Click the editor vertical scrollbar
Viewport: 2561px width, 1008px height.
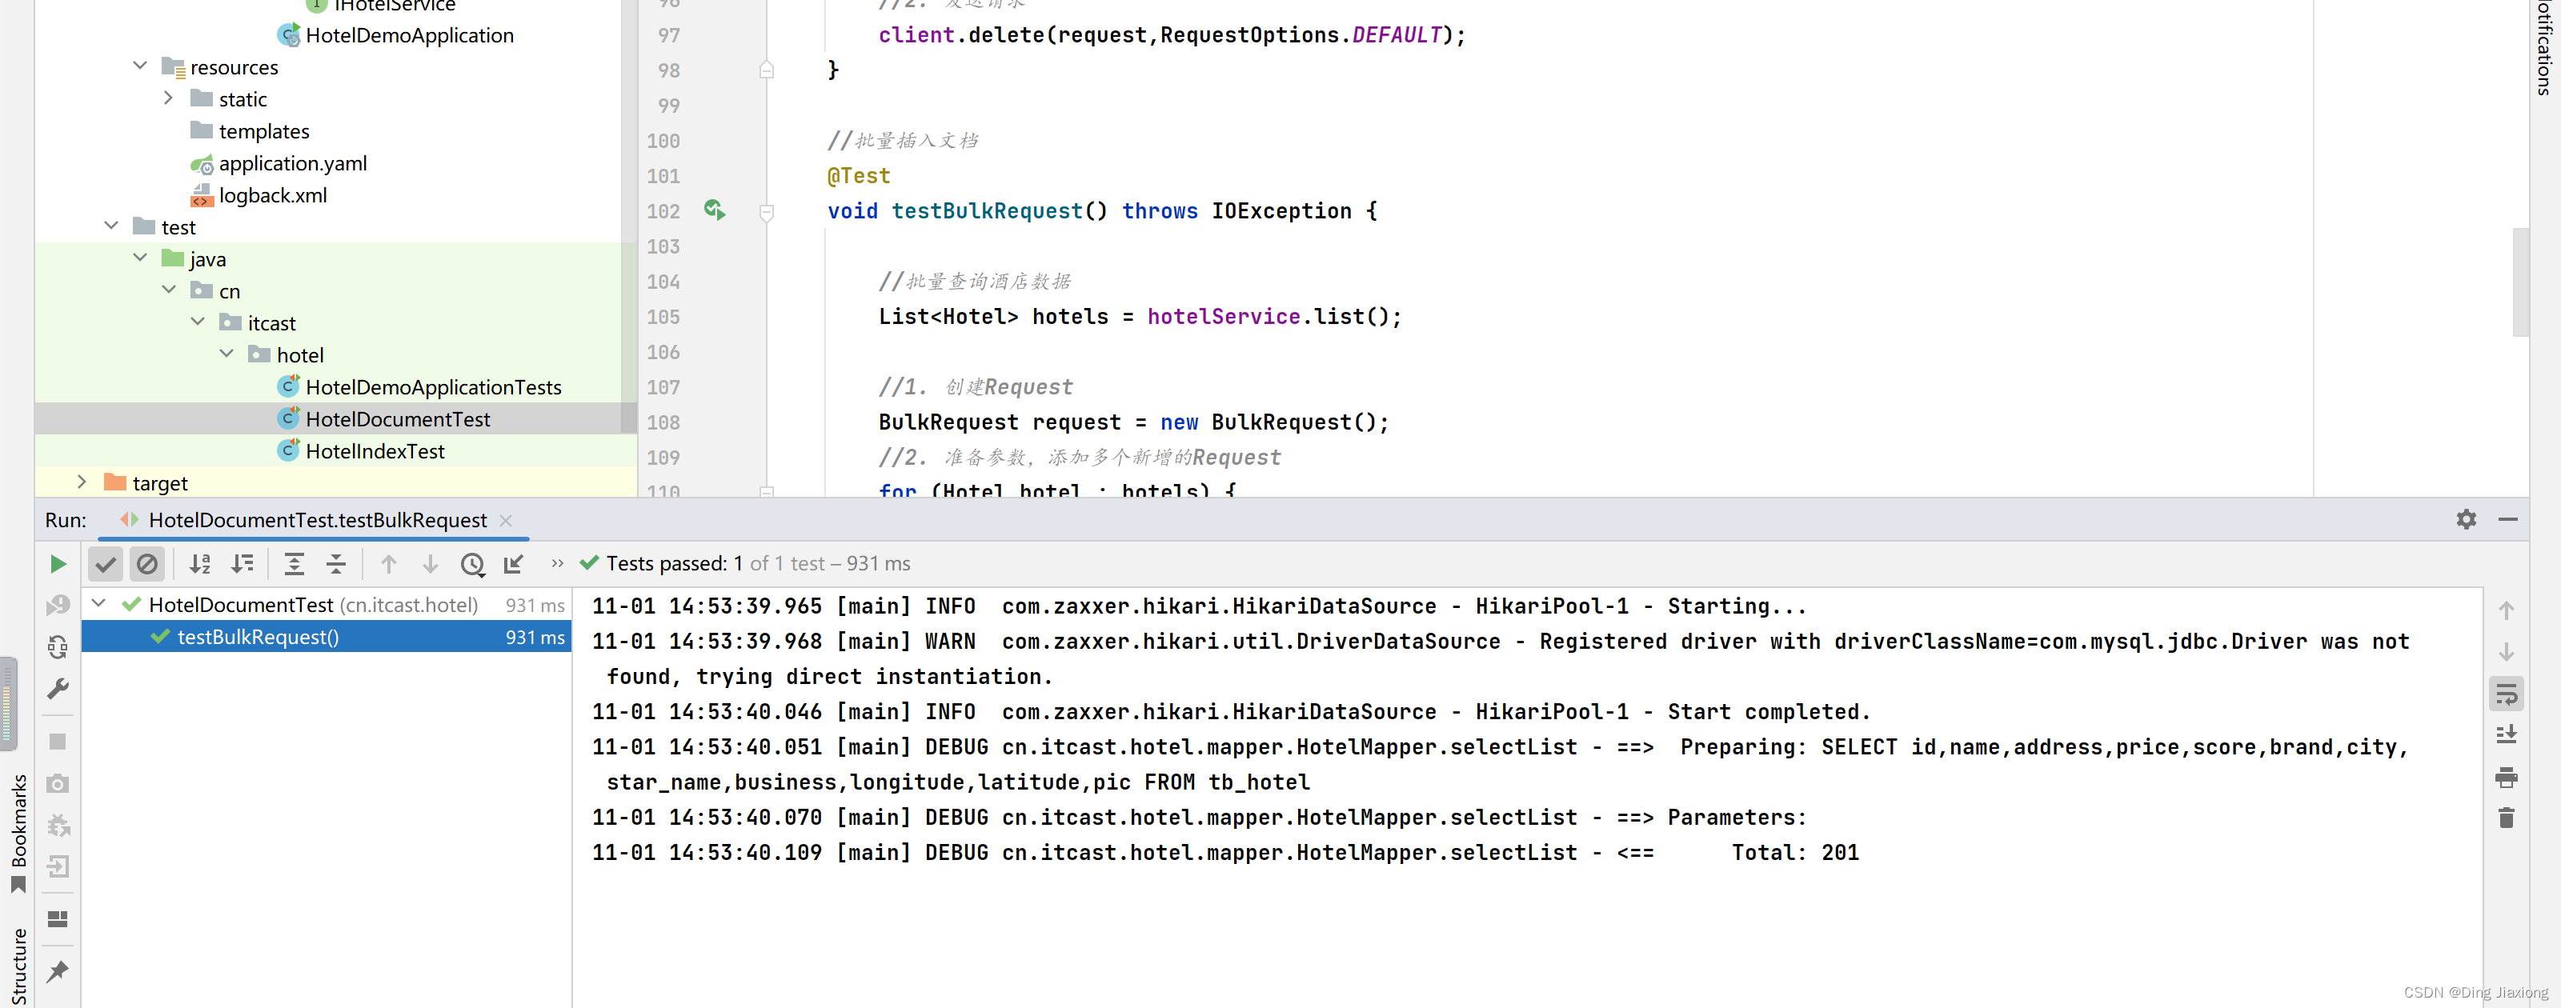click(x=2520, y=283)
